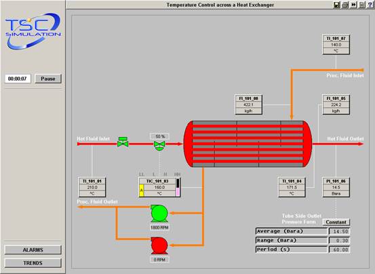
Task: Click the Period (s) label
Action: (x=292, y=250)
